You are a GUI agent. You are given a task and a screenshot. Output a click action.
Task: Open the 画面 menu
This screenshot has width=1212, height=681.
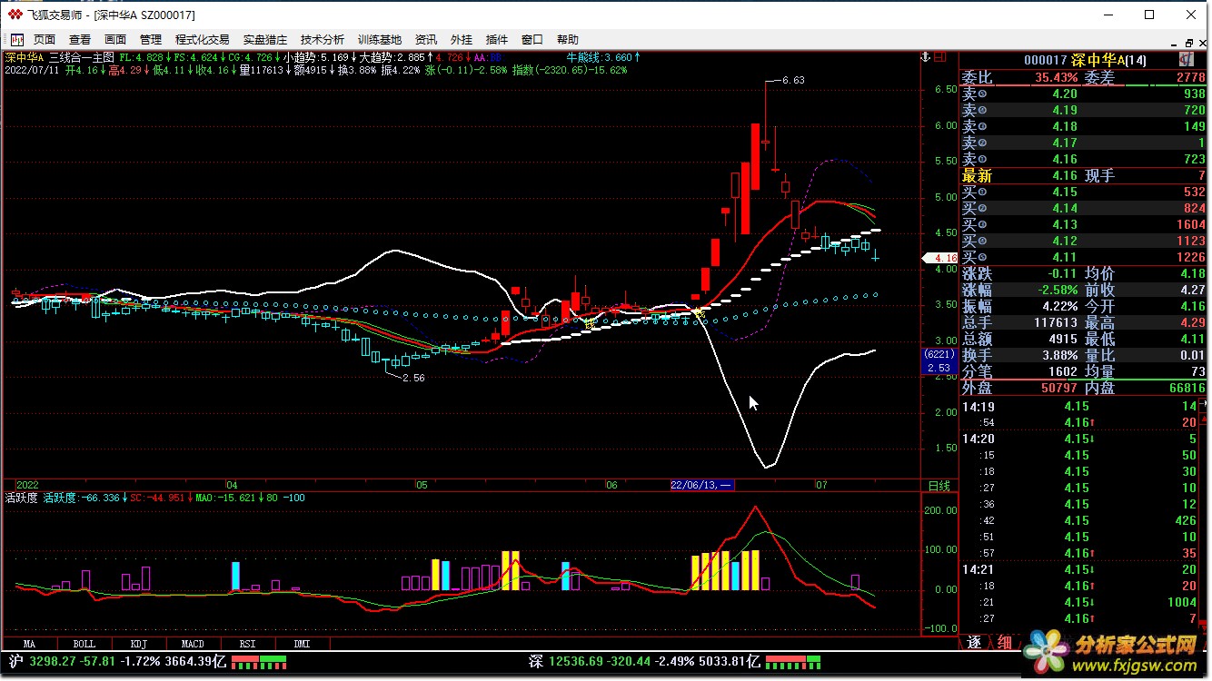click(x=115, y=40)
